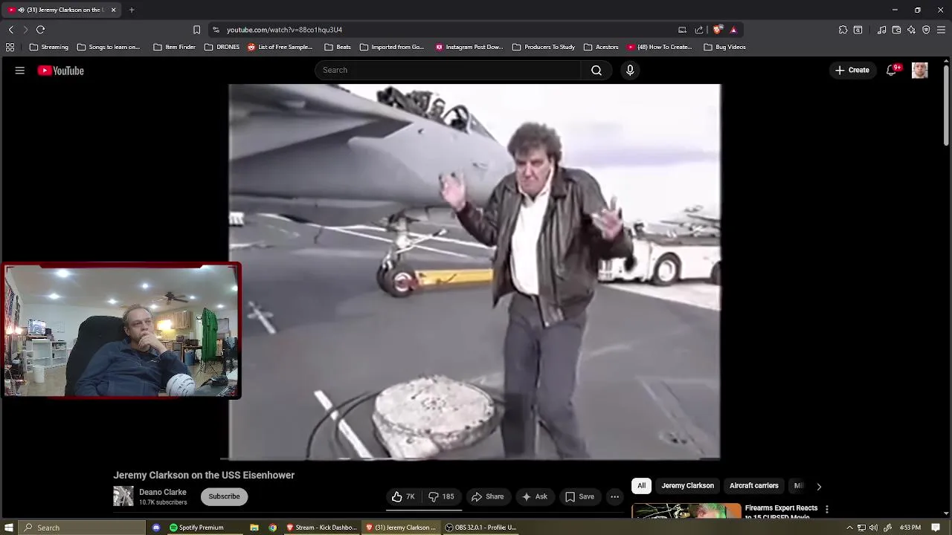Go to YouTube home via logo
952x535 pixels.
[x=61, y=71]
